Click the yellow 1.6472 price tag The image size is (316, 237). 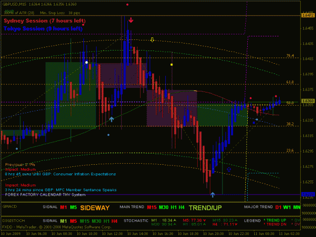pyautogui.click(x=308, y=15)
